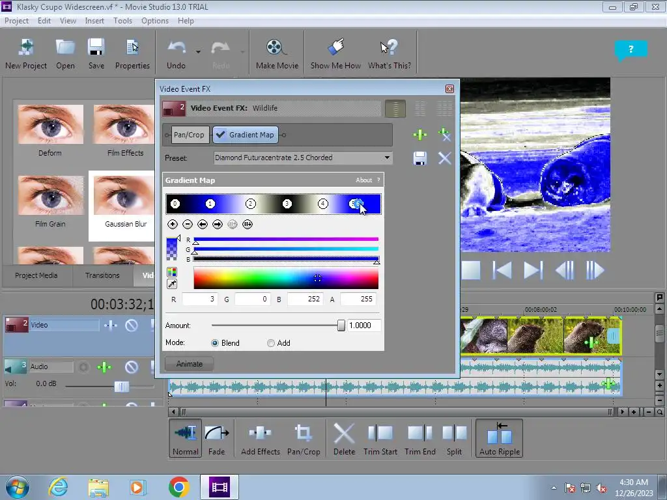Open the Preset dropdown list
The height and width of the screenshot is (500, 667).
tap(387, 158)
